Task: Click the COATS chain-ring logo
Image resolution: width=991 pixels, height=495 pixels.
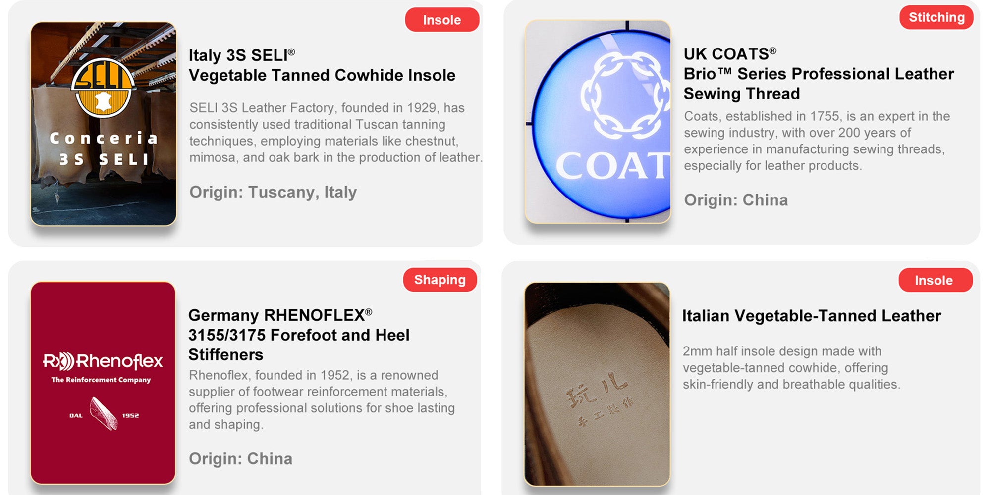Action: pyautogui.click(x=625, y=95)
